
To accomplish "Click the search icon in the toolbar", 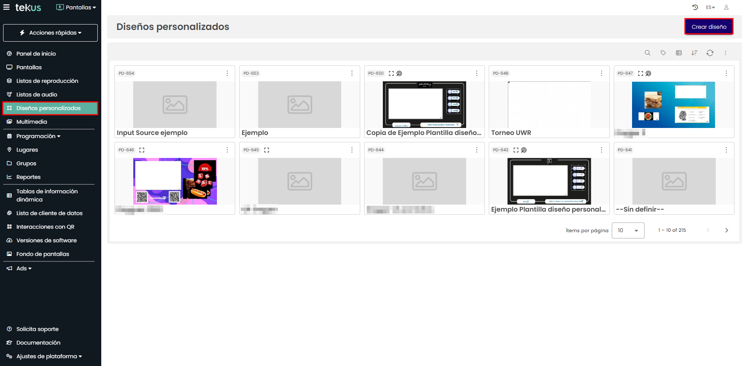I will click(647, 53).
